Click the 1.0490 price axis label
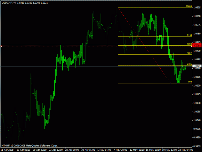Viewport: 202px width, 152px height. tap(197, 34)
